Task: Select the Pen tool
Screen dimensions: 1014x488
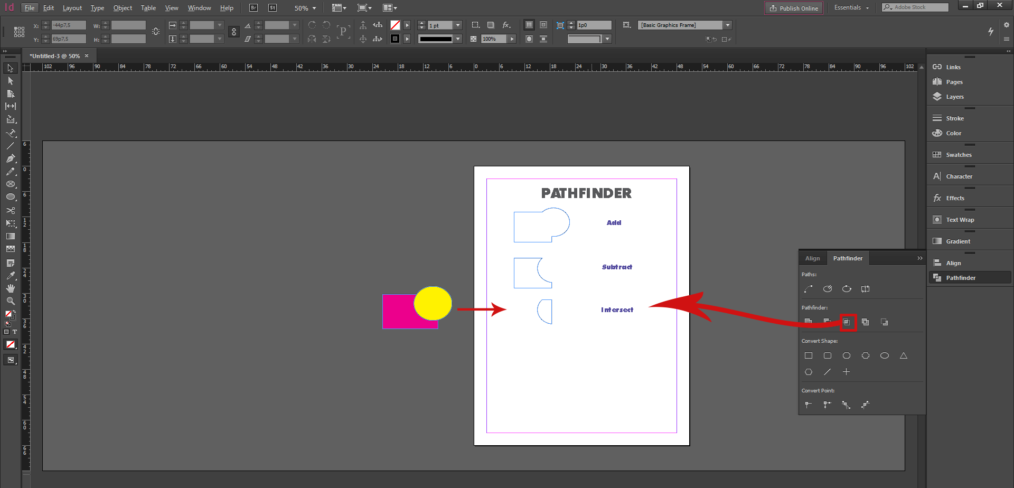Action: 11,158
